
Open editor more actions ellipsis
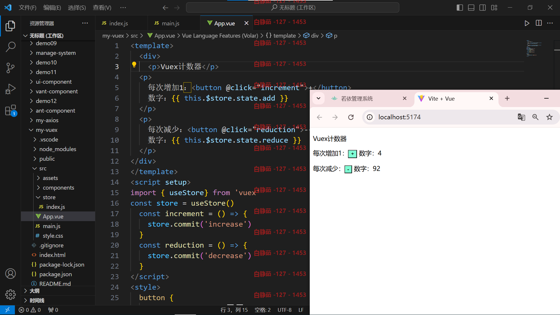pos(550,23)
